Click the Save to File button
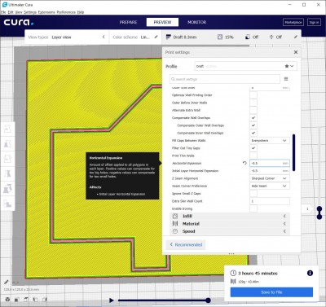Viewport: 326px width, 307px height. coord(271,292)
